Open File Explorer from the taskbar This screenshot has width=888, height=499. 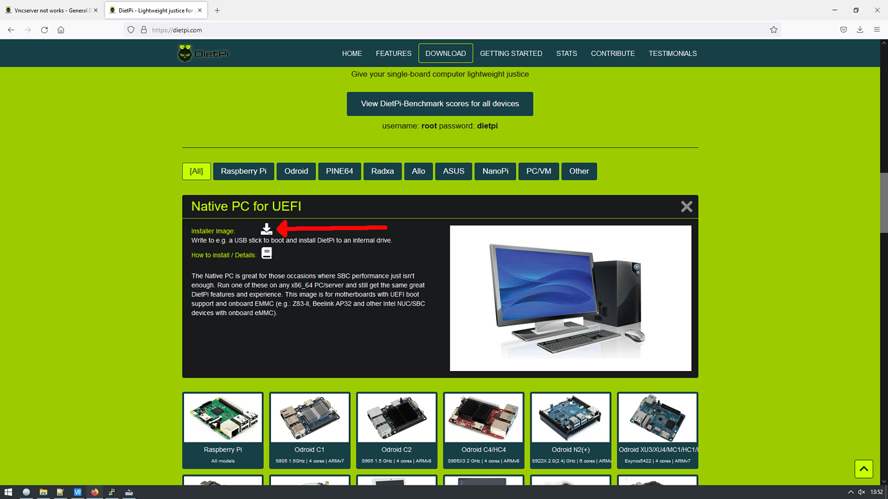tap(43, 492)
